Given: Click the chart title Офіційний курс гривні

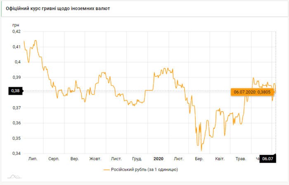Looking at the screenshot, I should pyautogui.click(x=58, y=8).
